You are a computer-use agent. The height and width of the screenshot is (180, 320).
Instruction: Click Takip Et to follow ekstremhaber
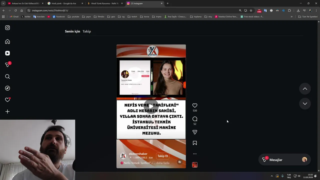(x=163, y=156)
